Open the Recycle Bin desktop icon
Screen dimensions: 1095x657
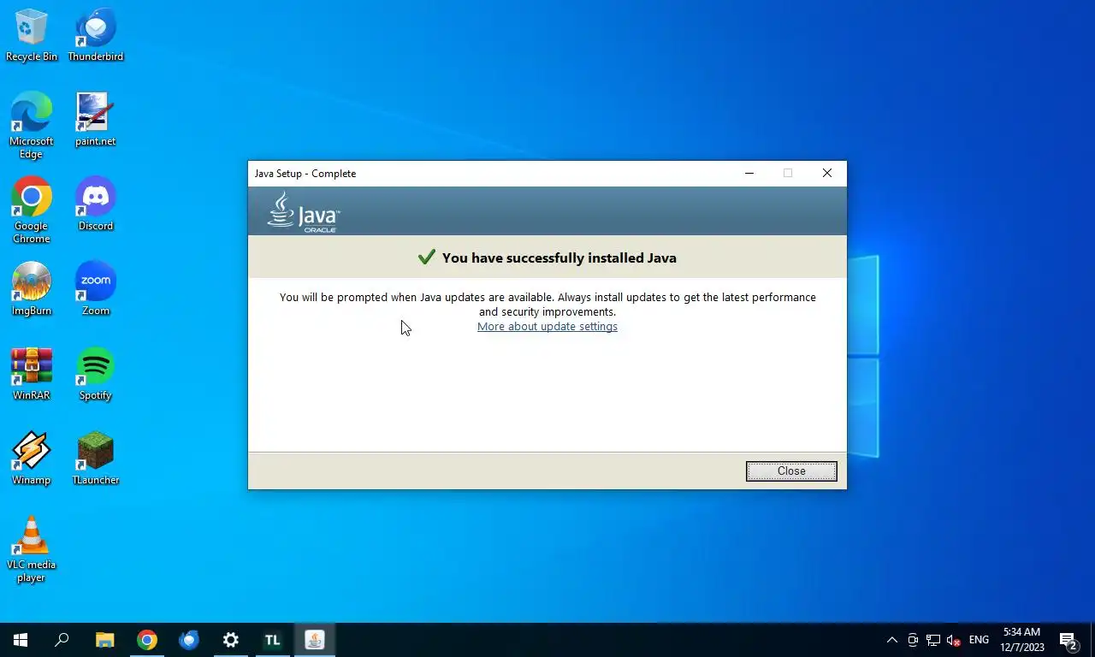point(32,36)
